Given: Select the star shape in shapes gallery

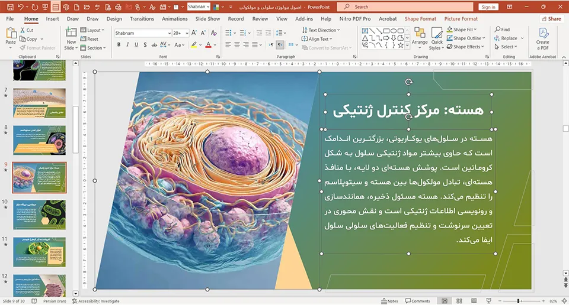Looking at the screenshot, I should point(400,46).
